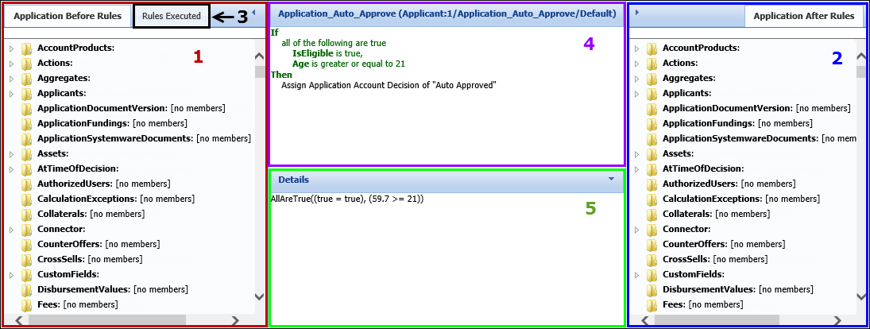Viewport: 870px width, 329px height.
Task: Click CounterOffers folder icon in After Rules
Action: (652, 244)
